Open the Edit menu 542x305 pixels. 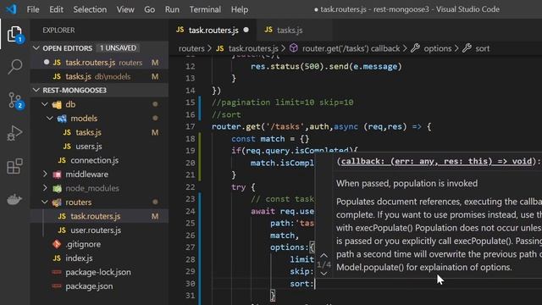coord(56,9)
